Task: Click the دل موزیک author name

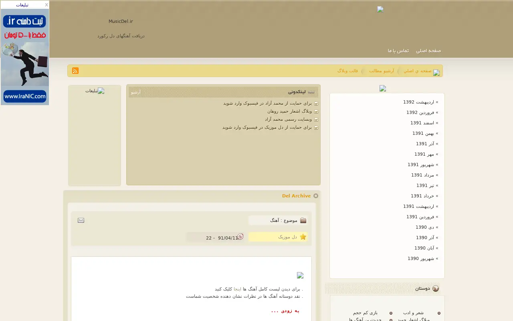Action: 287,237
